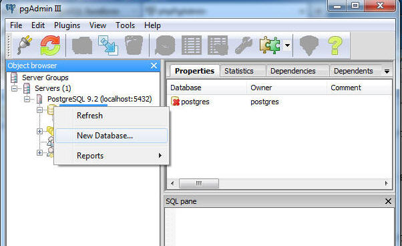Click the Owner column header
The image size is (402, 246).
(x=286, y=88)
